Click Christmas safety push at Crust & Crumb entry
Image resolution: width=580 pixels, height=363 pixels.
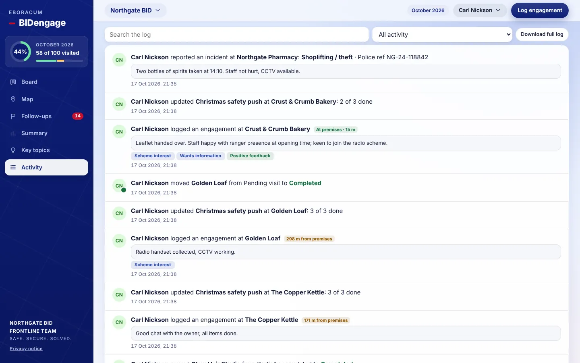coord(229,102)
